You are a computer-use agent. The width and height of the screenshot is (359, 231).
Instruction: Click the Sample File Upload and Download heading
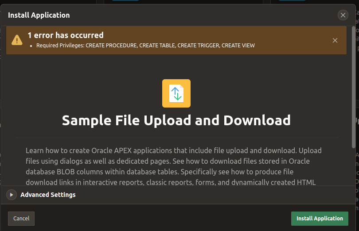point(176,120)
